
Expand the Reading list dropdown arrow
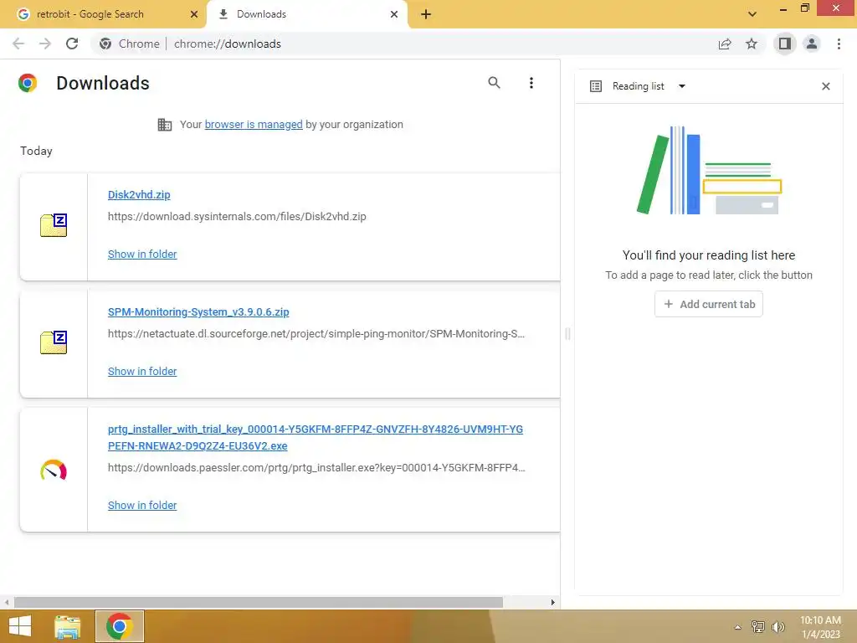681,86
